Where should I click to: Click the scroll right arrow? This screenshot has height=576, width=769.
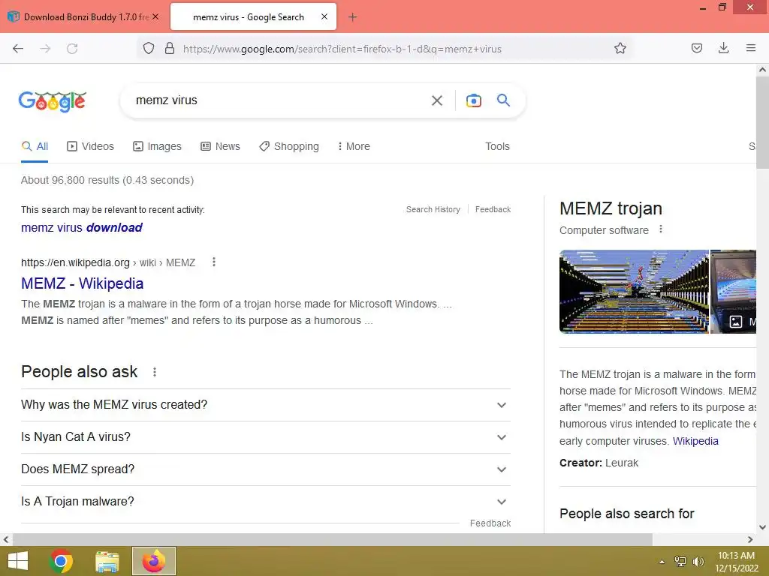tap(750, 540)
